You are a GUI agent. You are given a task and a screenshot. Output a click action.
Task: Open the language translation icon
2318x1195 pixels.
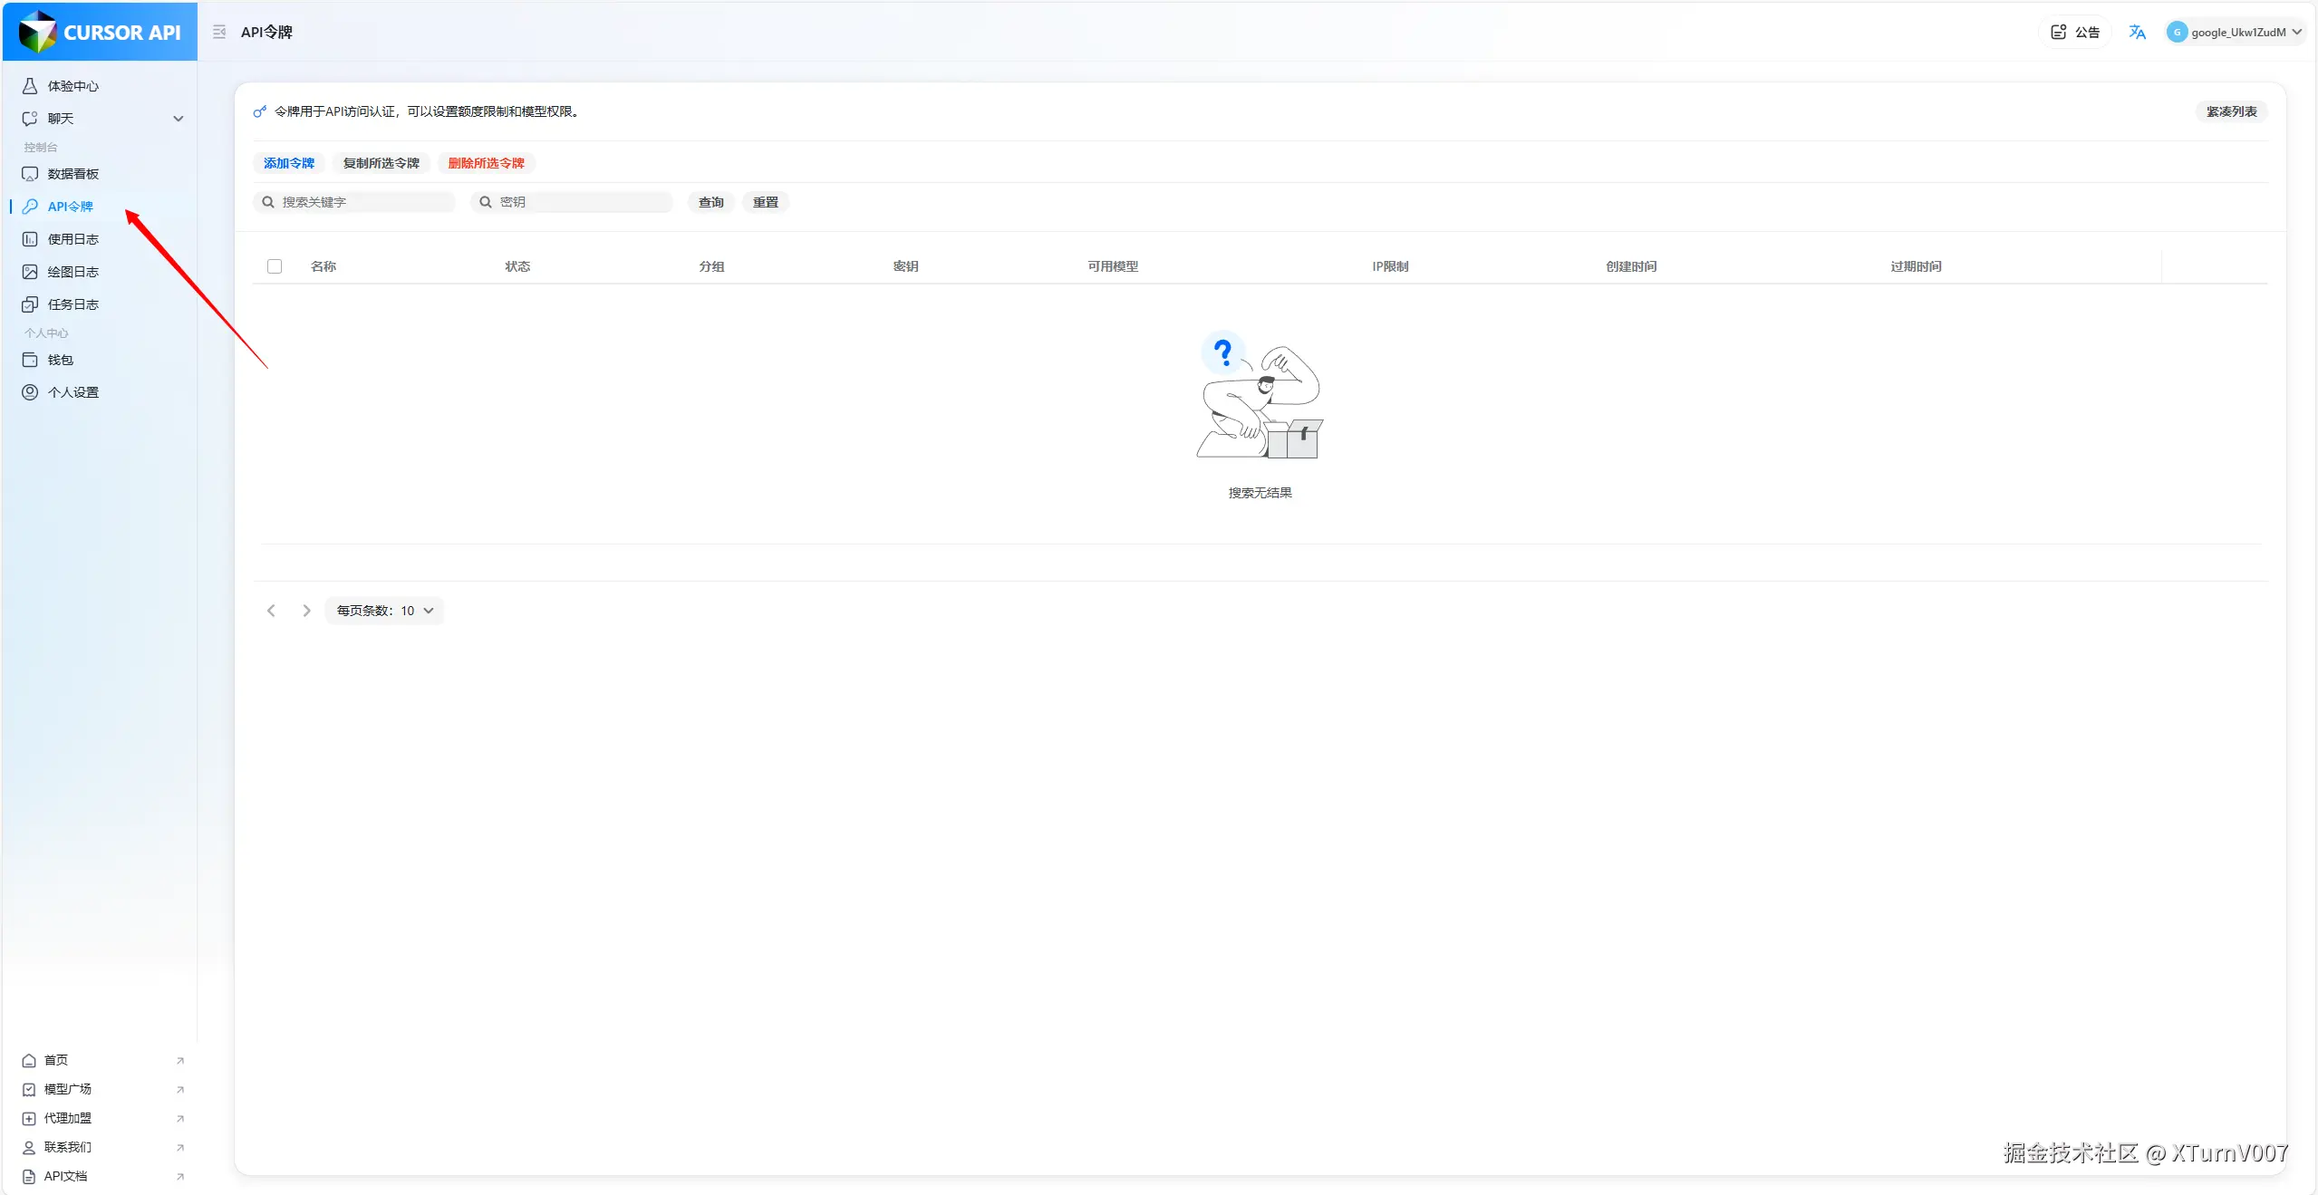click(x=2137, y=32)
